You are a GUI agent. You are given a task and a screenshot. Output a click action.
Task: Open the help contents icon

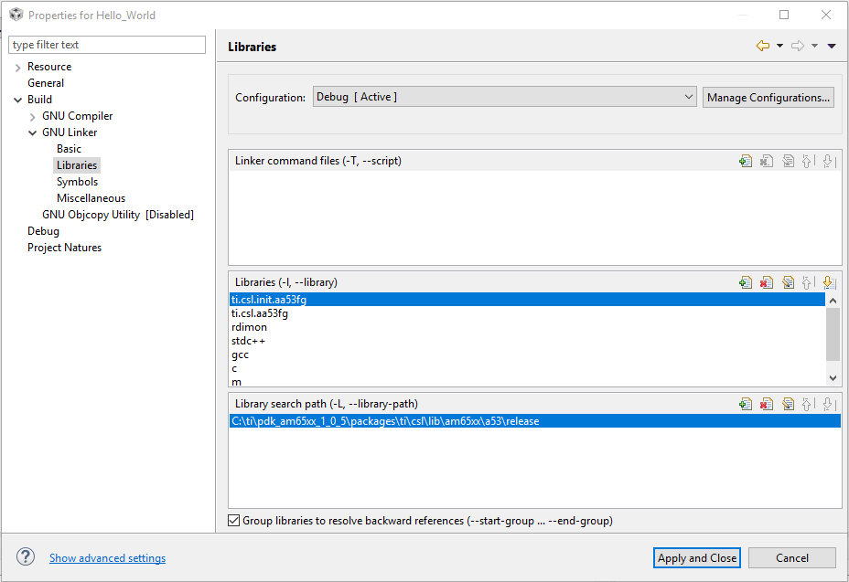(x=26, y=556)
